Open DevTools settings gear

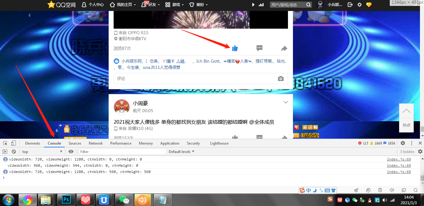403,143
